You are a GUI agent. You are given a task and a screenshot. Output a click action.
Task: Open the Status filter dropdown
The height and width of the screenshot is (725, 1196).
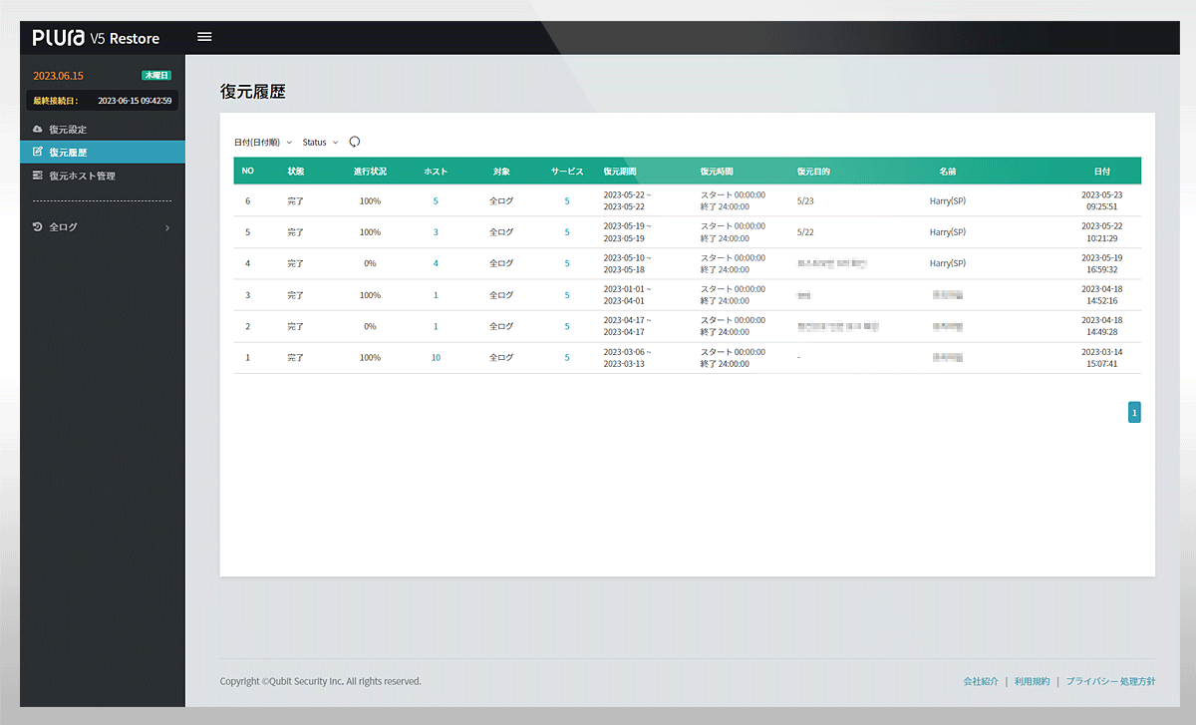point(320,143)
